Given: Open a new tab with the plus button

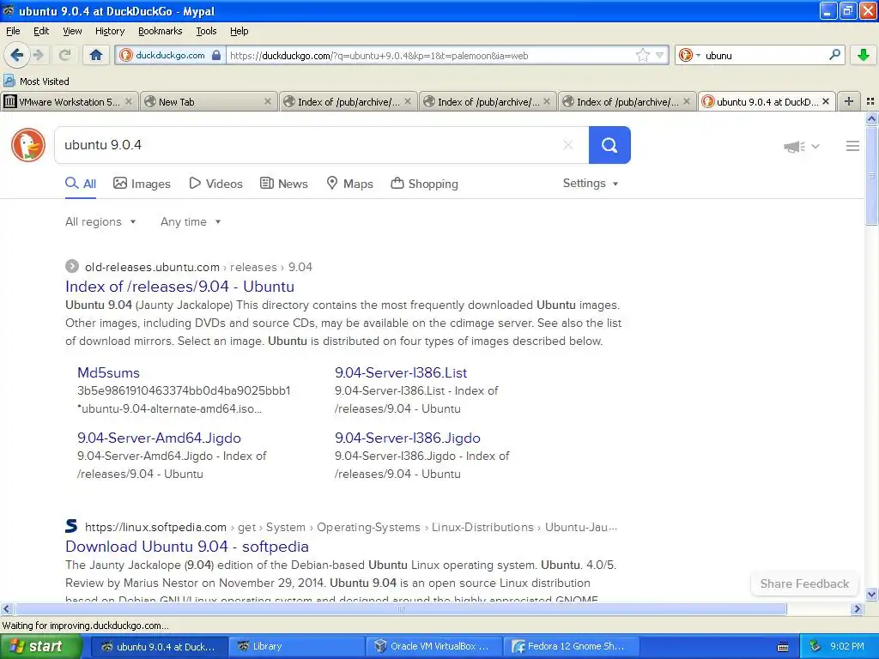Looking at the screenshot, I should (849, 101).
